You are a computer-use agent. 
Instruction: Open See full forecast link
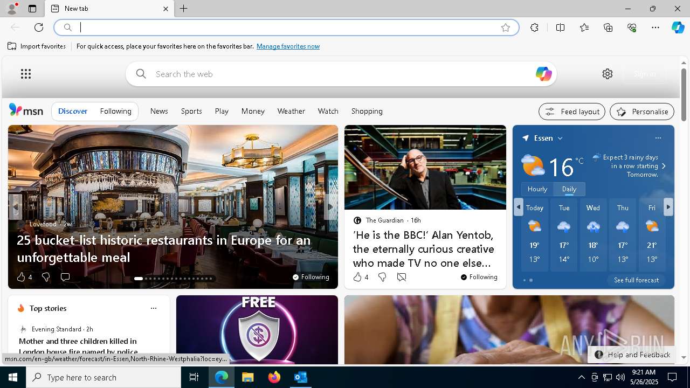[637, 280]
